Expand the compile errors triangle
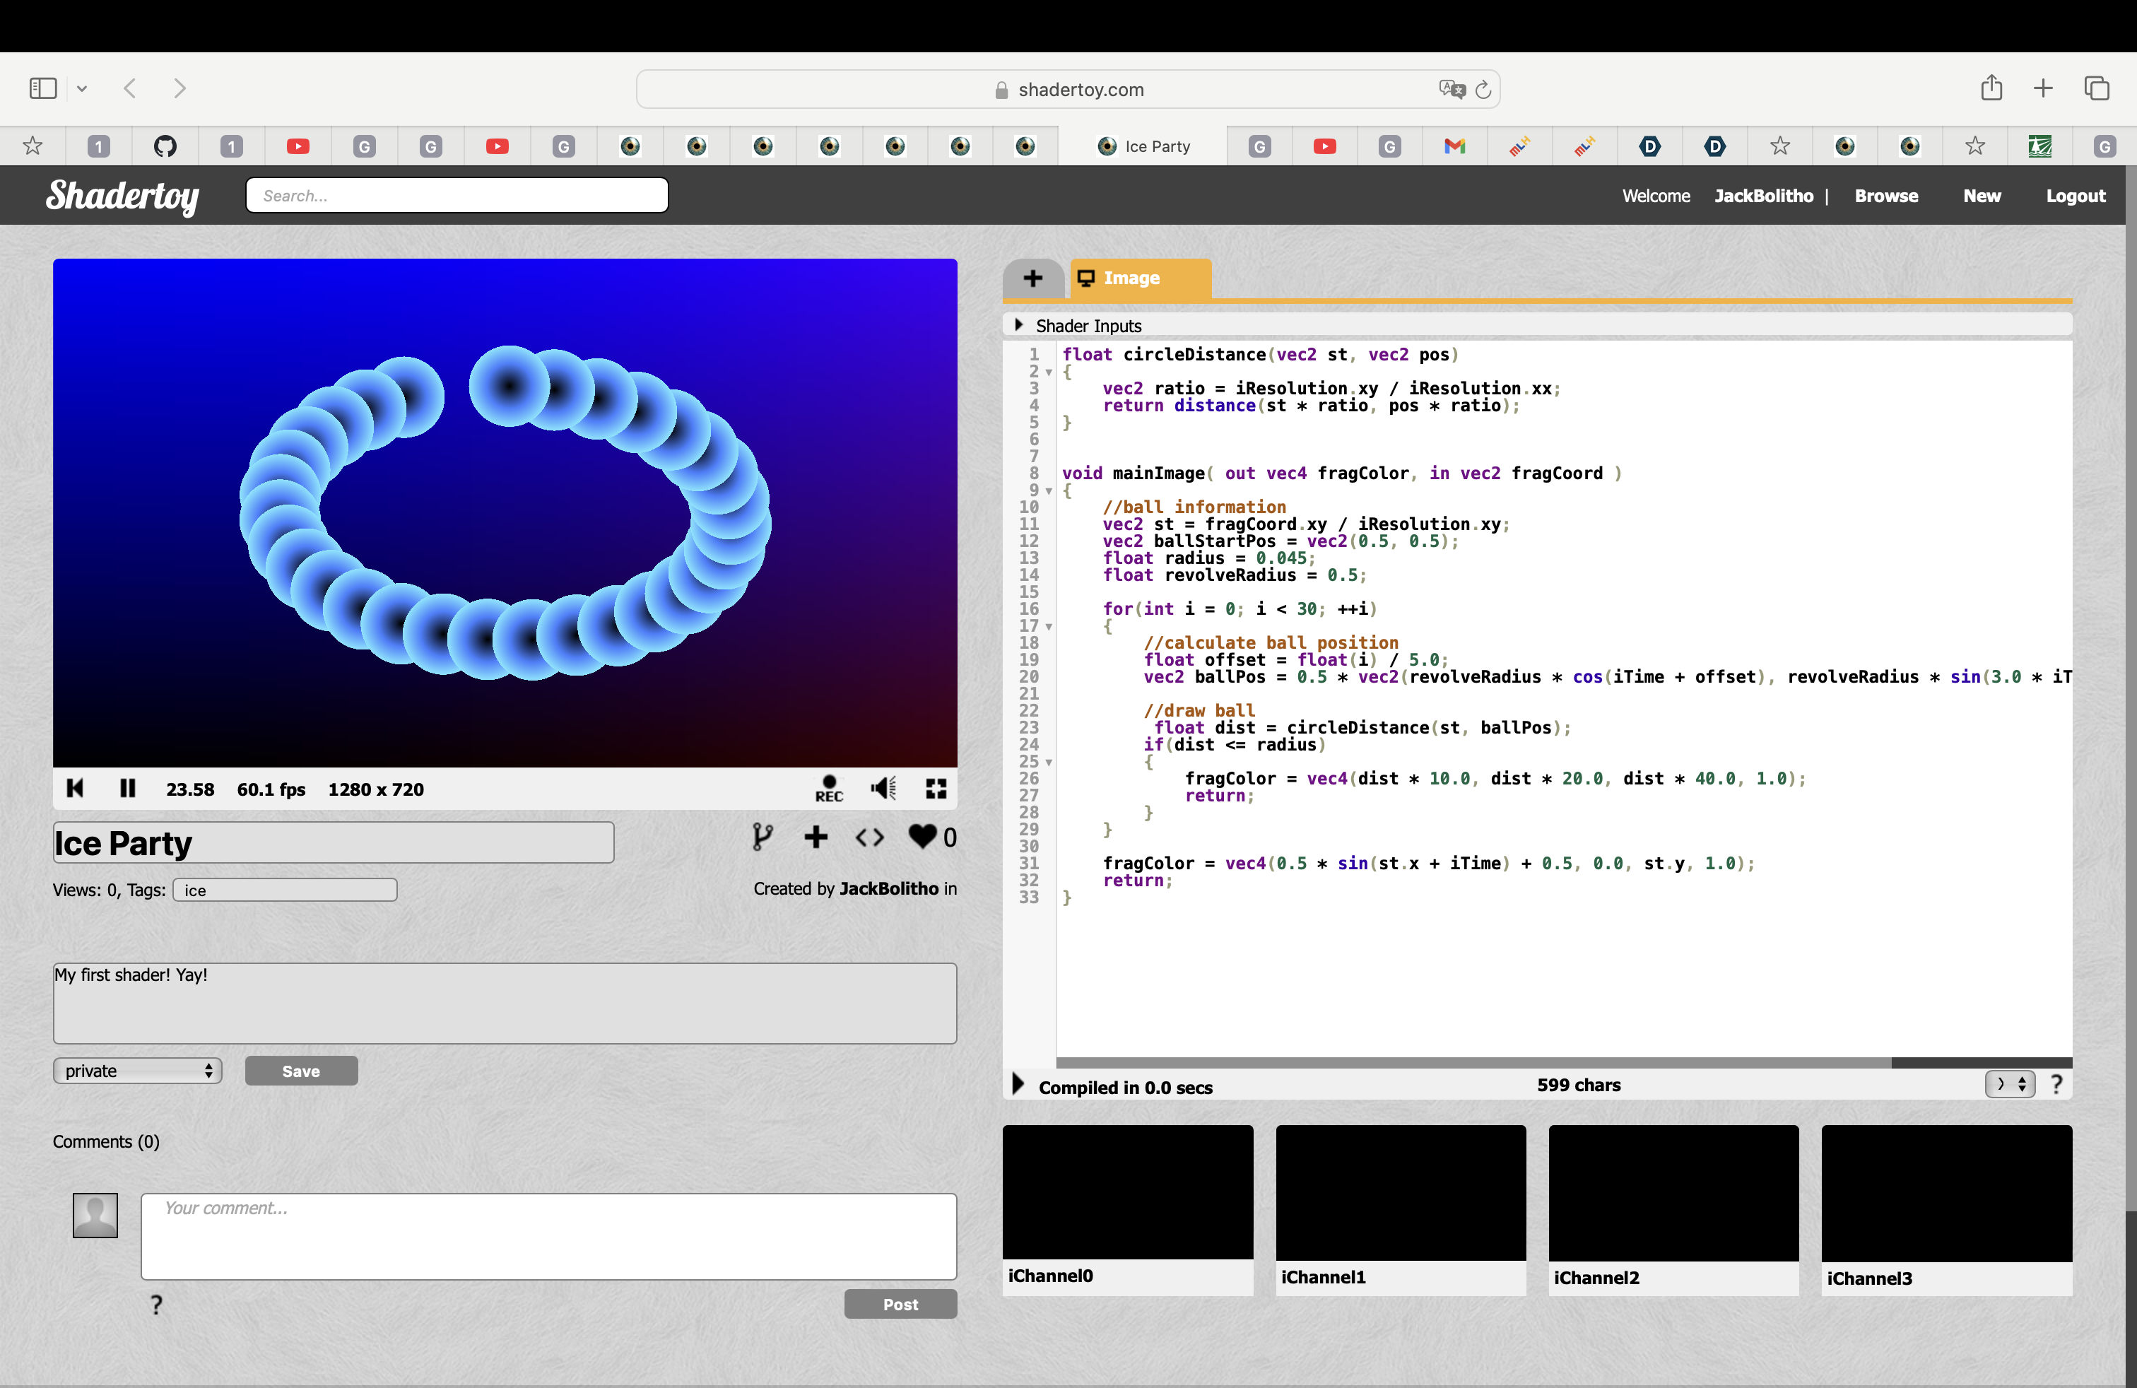The image size is (2137, 1388). pos(1018,1085)
